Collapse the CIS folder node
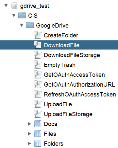 (14, 15)
